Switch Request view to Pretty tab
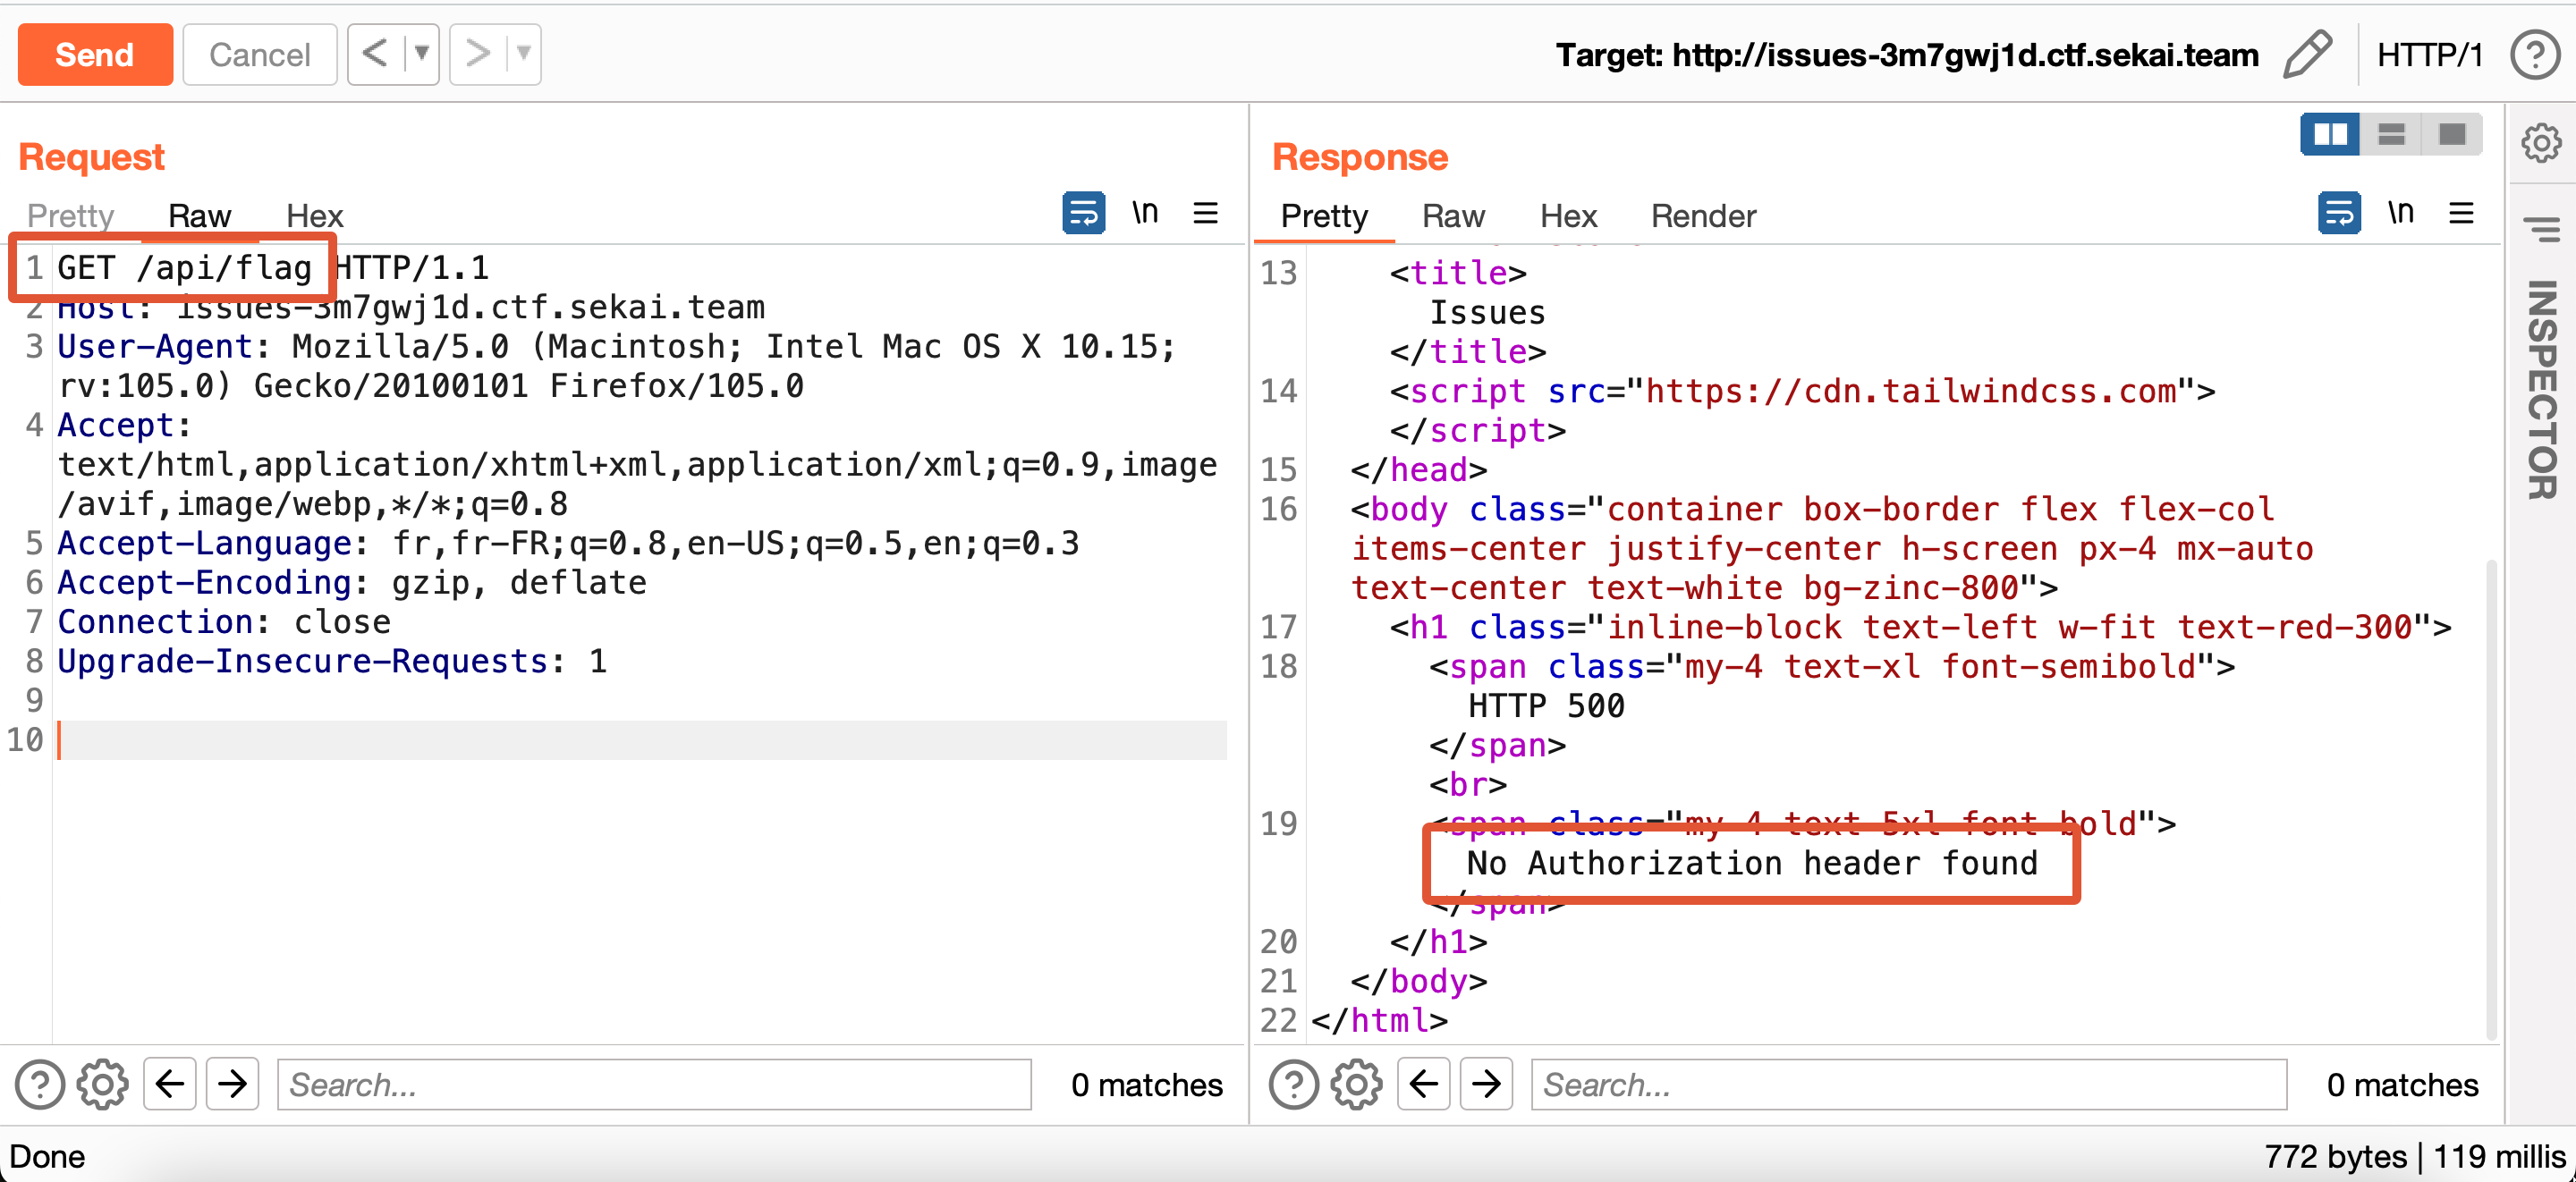This screenshot has width=2576, height=1182. click(71, 216)
